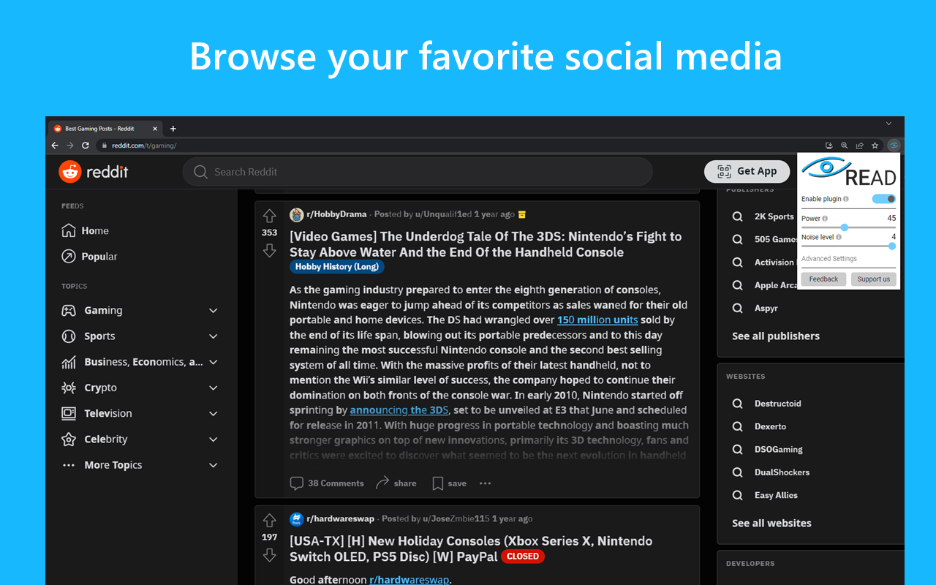Open the three-dot more options on the 3DS post
The height and width of the screenshot is (585, 936).
tap(485, 483)
